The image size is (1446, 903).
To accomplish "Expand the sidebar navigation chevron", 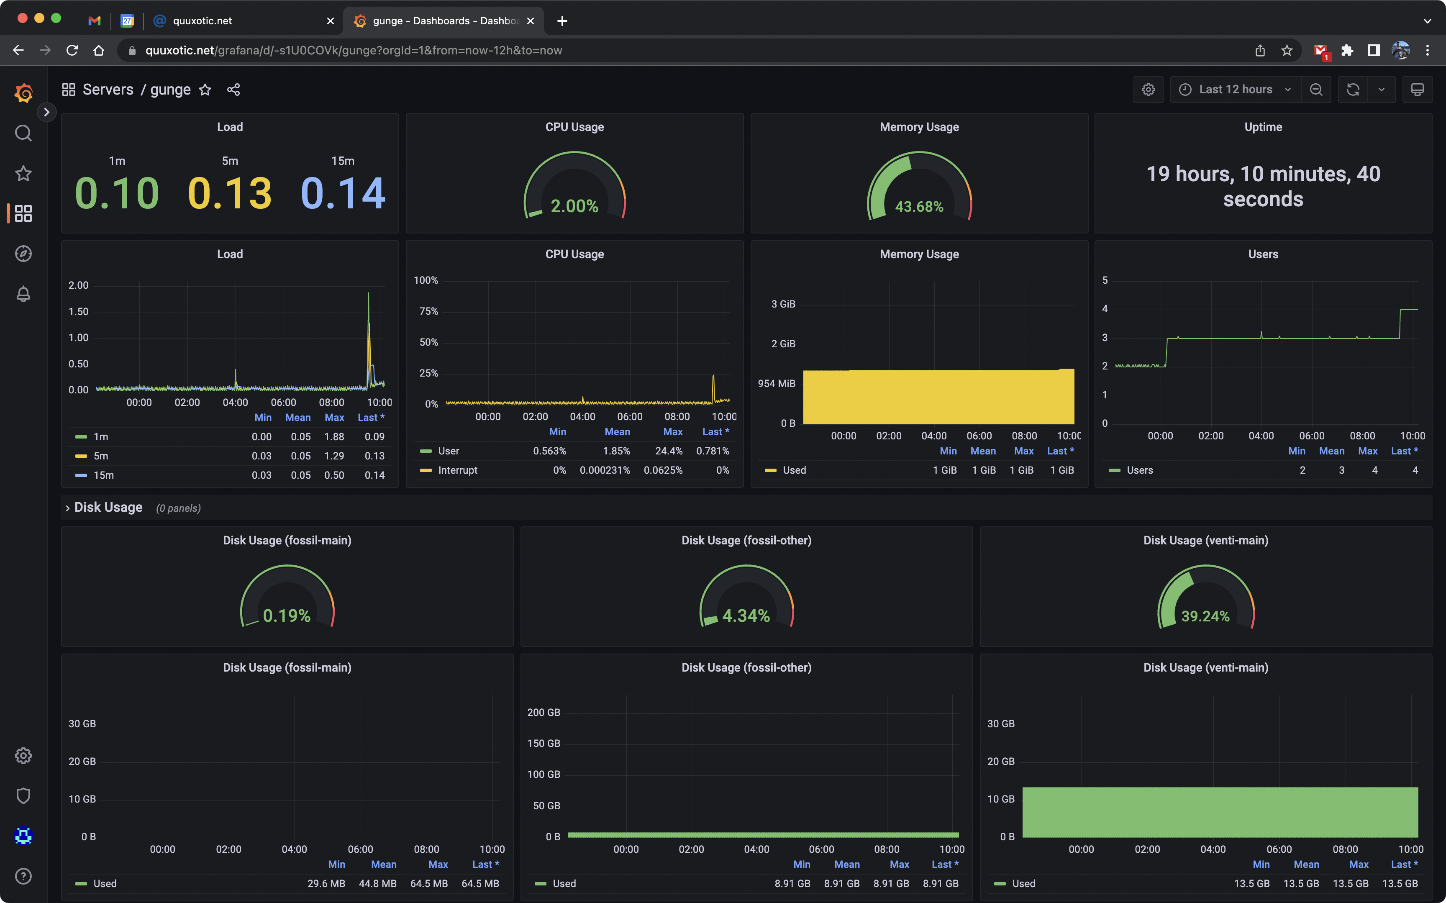I will coord(46,112).
